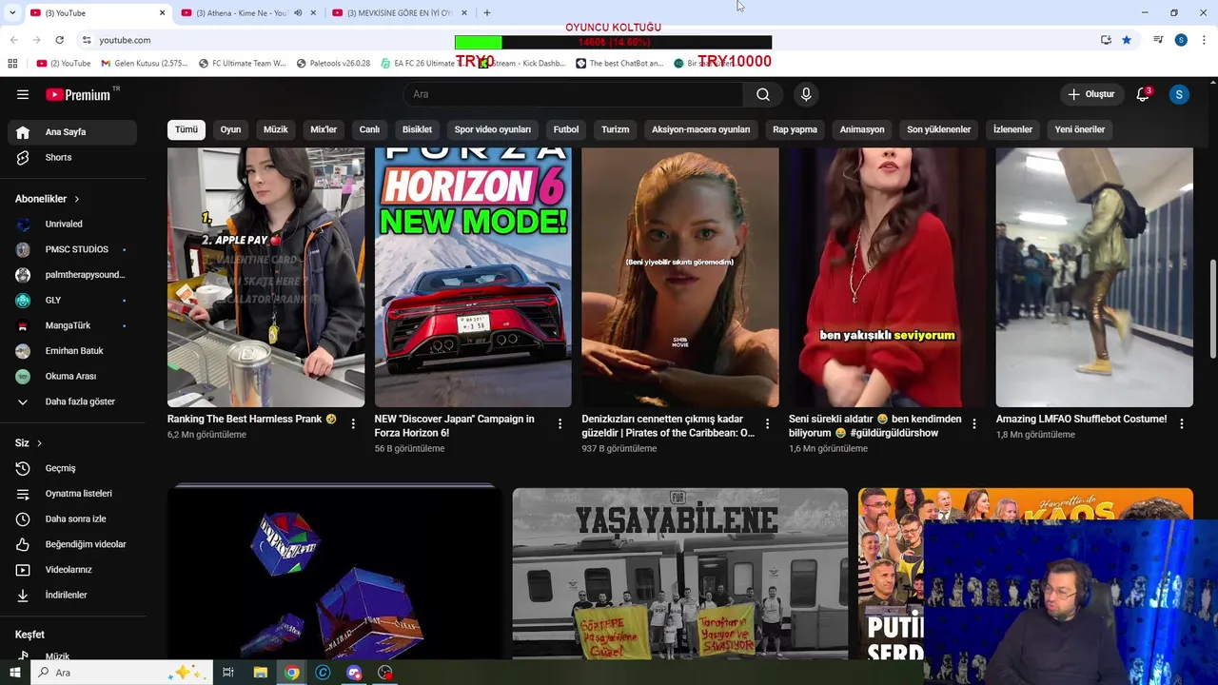Open Emirhan Batuk channel
1218x685 pixels.
(x=72, y=351)
